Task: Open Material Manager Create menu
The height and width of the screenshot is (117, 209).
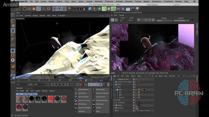Action: click(22, 91)
